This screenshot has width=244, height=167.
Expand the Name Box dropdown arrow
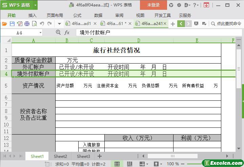click(x=41, y=33)
